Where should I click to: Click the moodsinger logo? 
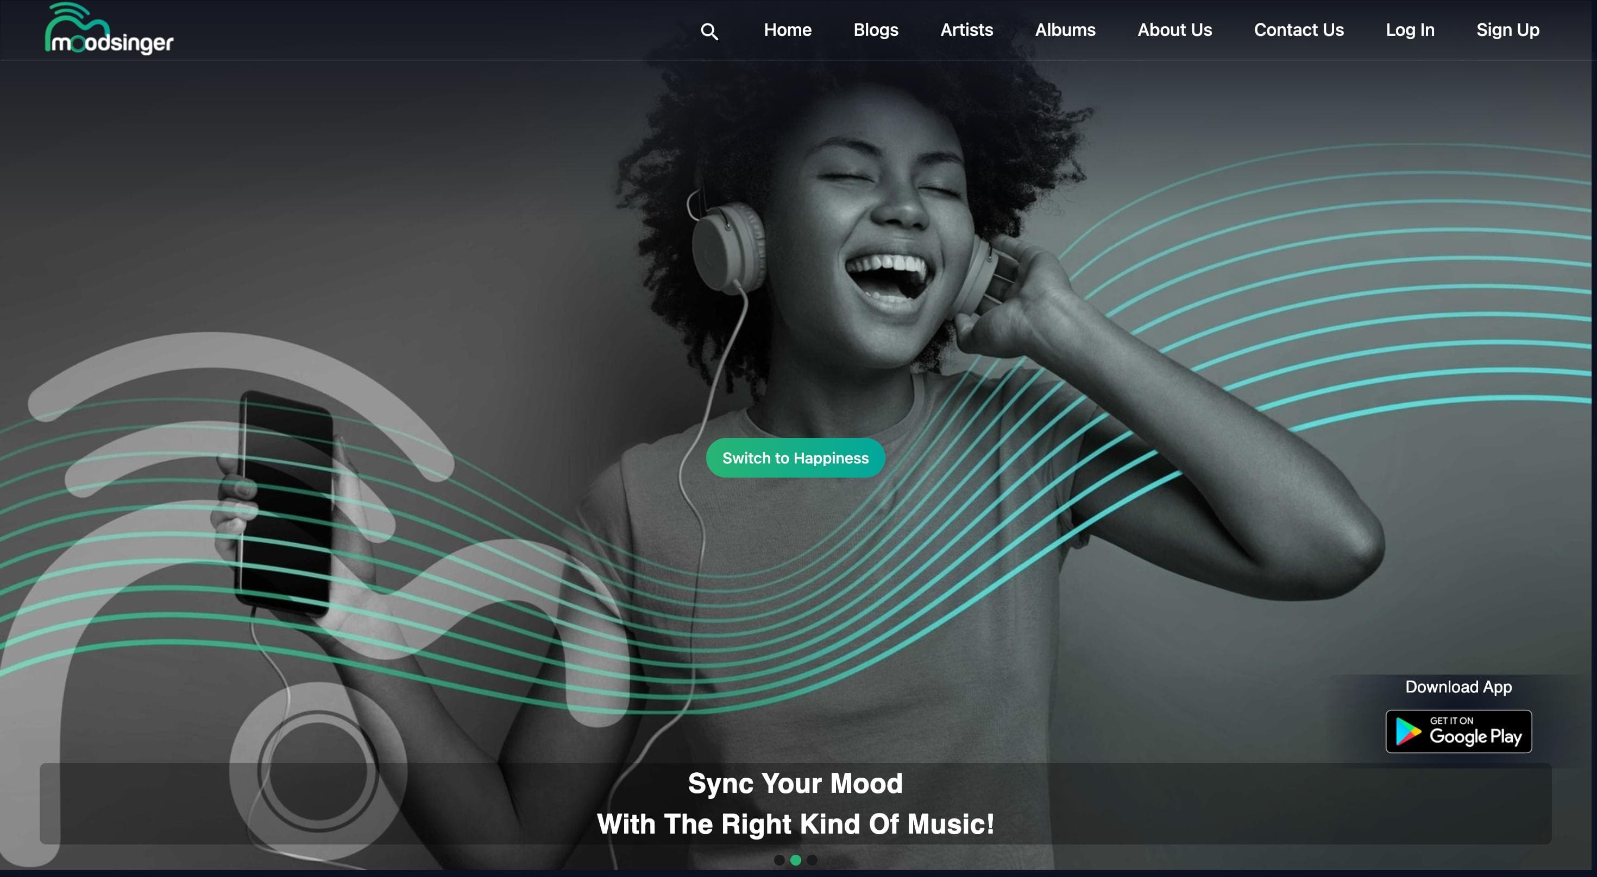[109, 28]
